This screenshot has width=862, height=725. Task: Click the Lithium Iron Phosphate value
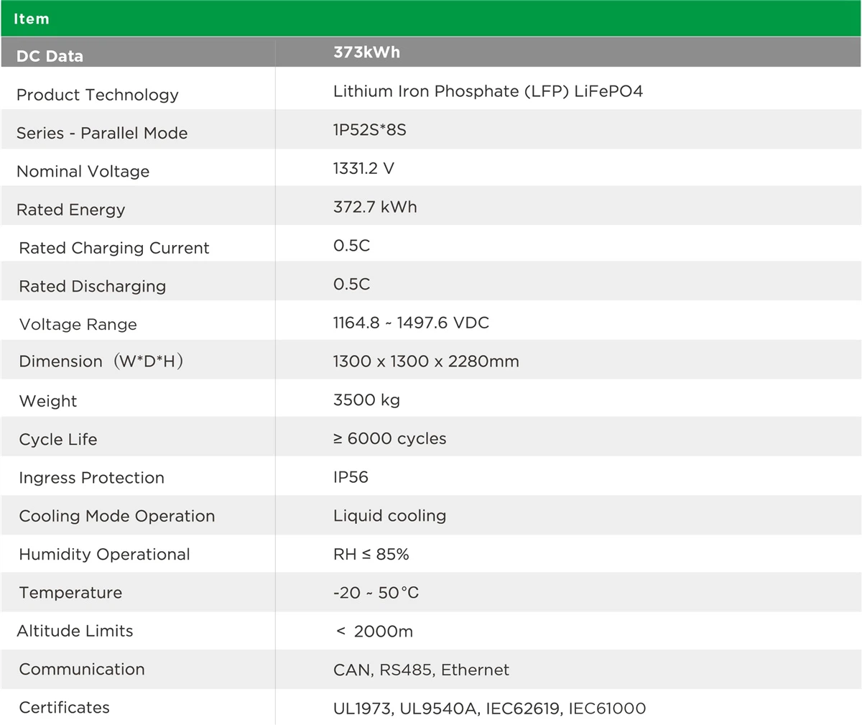click(488, 91)
